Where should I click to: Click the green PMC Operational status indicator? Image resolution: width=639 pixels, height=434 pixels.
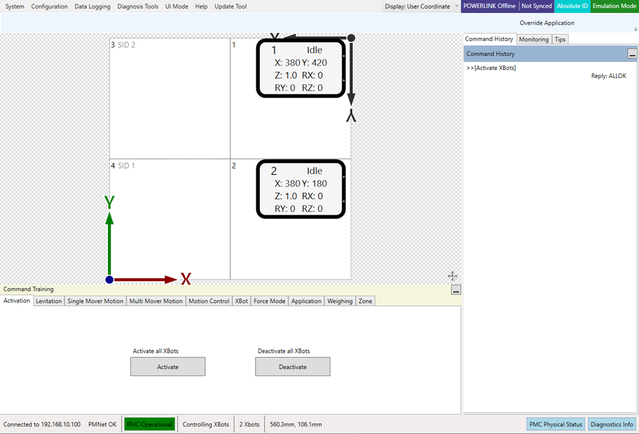click(149, 424)
